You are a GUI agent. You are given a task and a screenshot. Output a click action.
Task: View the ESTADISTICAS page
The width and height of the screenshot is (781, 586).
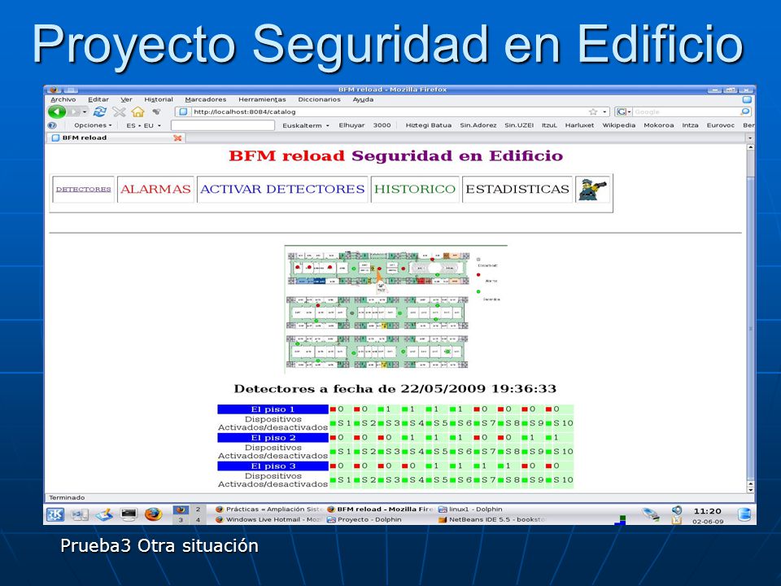[517, 190]
